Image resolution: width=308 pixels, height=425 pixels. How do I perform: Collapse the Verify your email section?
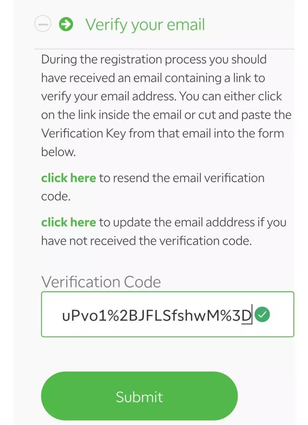click(43, 24)
